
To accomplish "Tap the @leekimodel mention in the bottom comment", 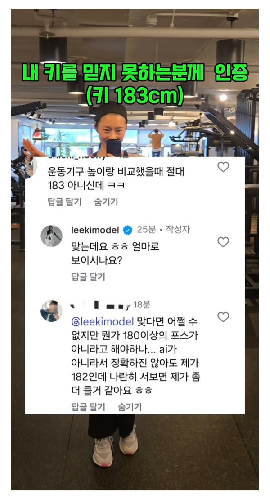I will click(103, 322).
